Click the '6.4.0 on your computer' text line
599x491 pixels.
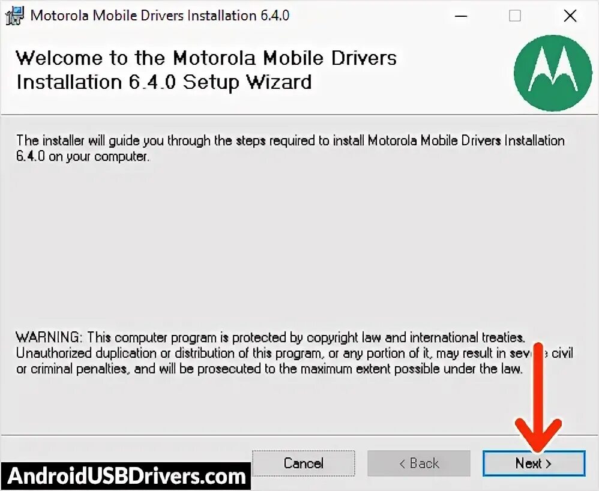(83, 157)
